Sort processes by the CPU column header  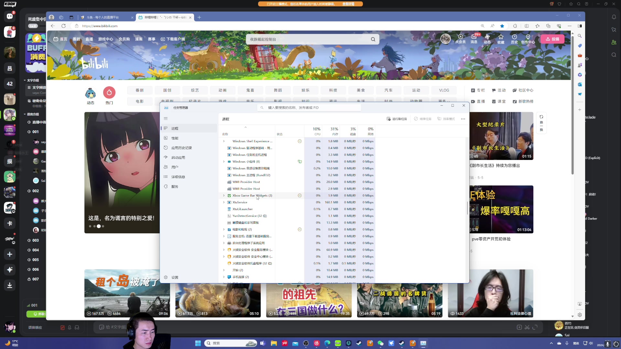(313, 131)
